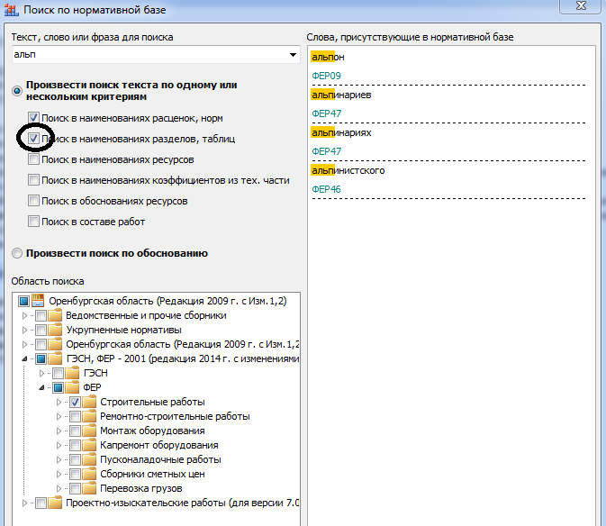Check Сборники сметных цен box
This screenshot has height=526, width=606.
click(x=75, y=474)
